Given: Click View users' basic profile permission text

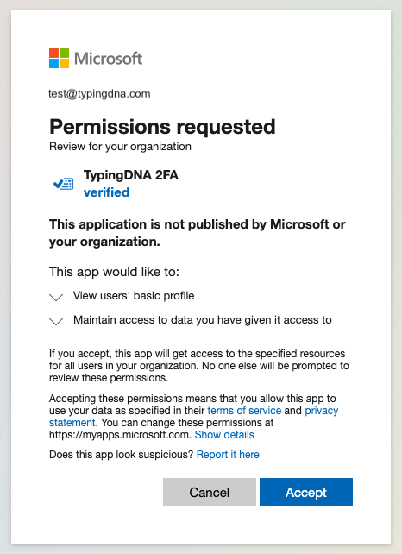Looking at the screenshot, I should click(134, 296).
